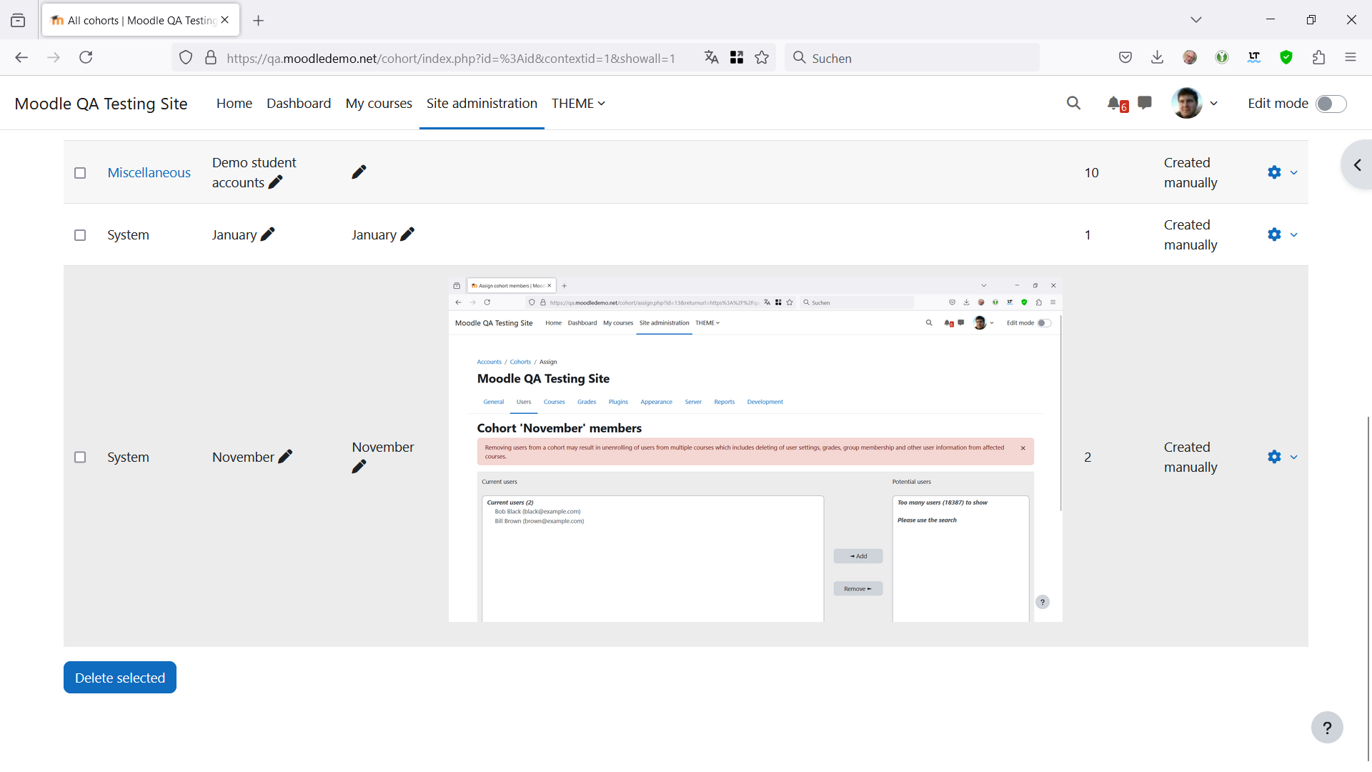Edit January cohort ID pencil icon
This screenshot has height=772, width=1372.
407,234
